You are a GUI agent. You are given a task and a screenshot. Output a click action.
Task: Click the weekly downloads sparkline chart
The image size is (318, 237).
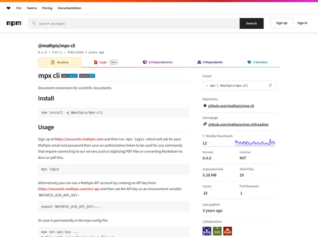coord(255,143)
